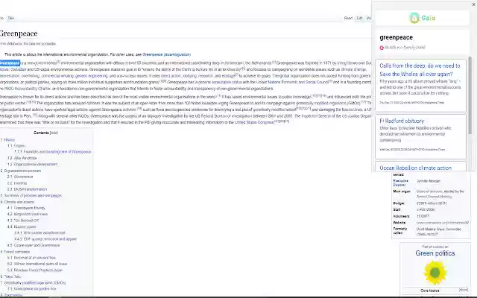Viewport: 477px width, 298px height.
Task: Switch to the Read tab
Action: [x=348, y=18]
